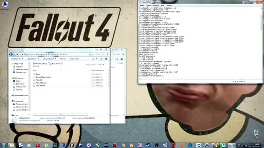Open Photoshop from the taskbar

(x=63, y=145)
